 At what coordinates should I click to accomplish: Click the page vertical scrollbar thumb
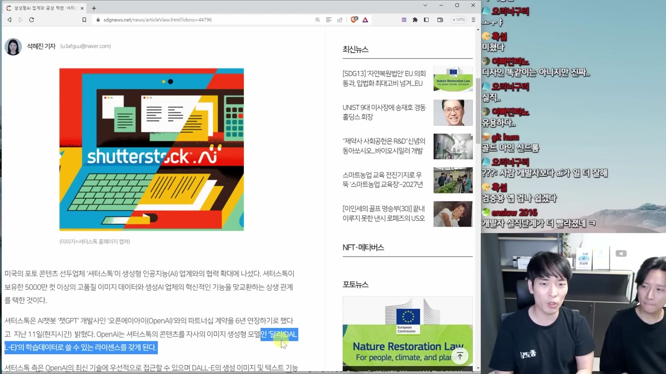[478, 110]
